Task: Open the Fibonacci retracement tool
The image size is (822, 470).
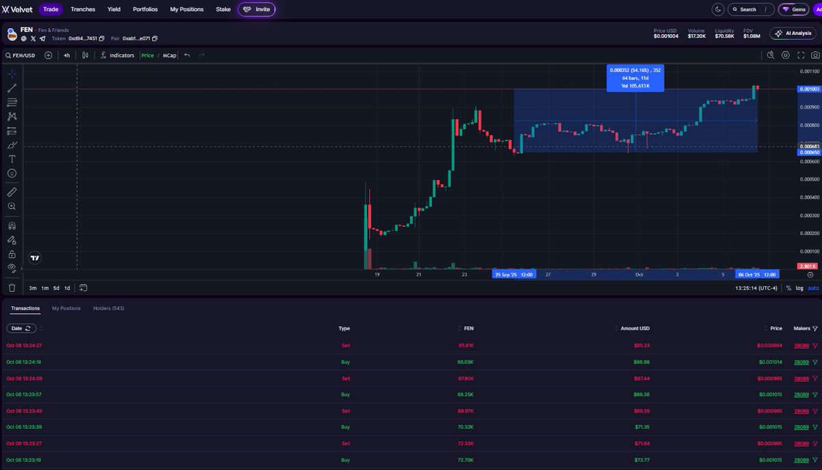Action: click(12, 102)
